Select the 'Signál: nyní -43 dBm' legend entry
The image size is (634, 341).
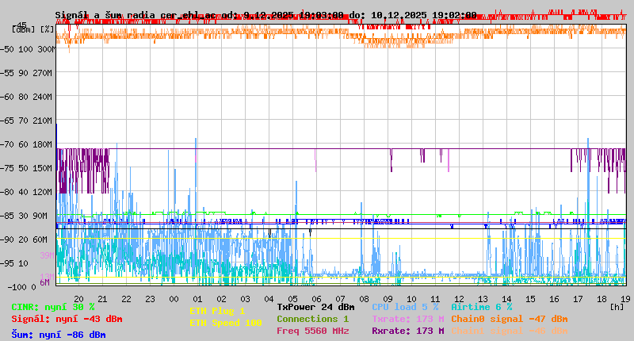pyautogui.click(x=67, y=319)
